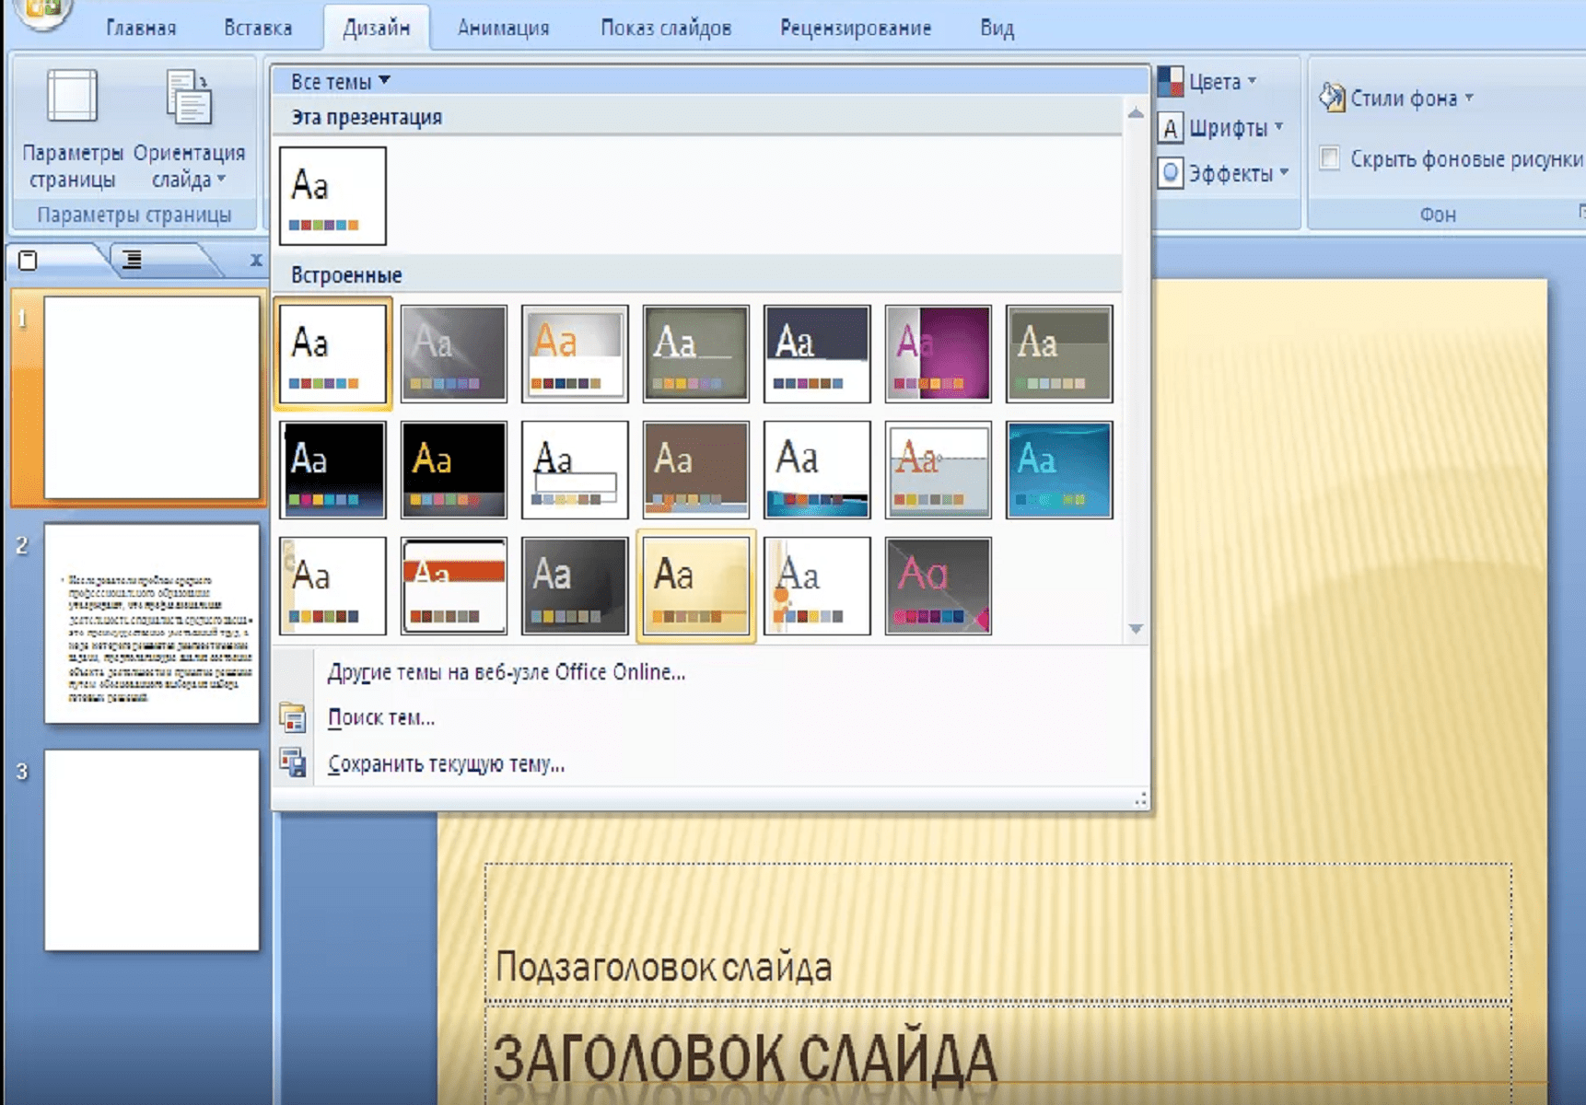Open the All Themes (Все темы) filter dropdown
Screen dimensions: 1586x1105
click(x=340, y=82)
